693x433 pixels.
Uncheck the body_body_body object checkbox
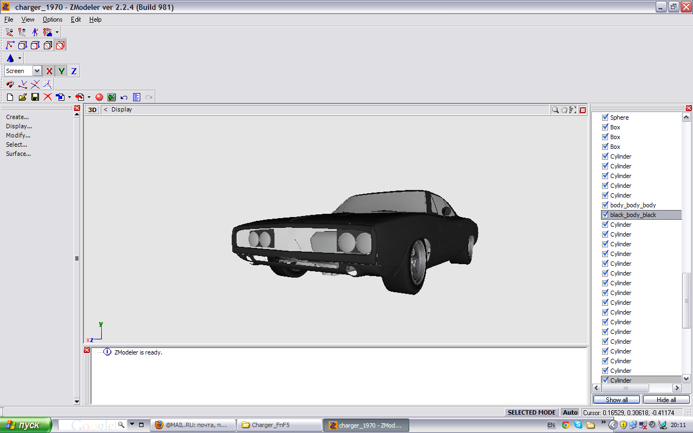pyautogui.click(x=605, y=205)
